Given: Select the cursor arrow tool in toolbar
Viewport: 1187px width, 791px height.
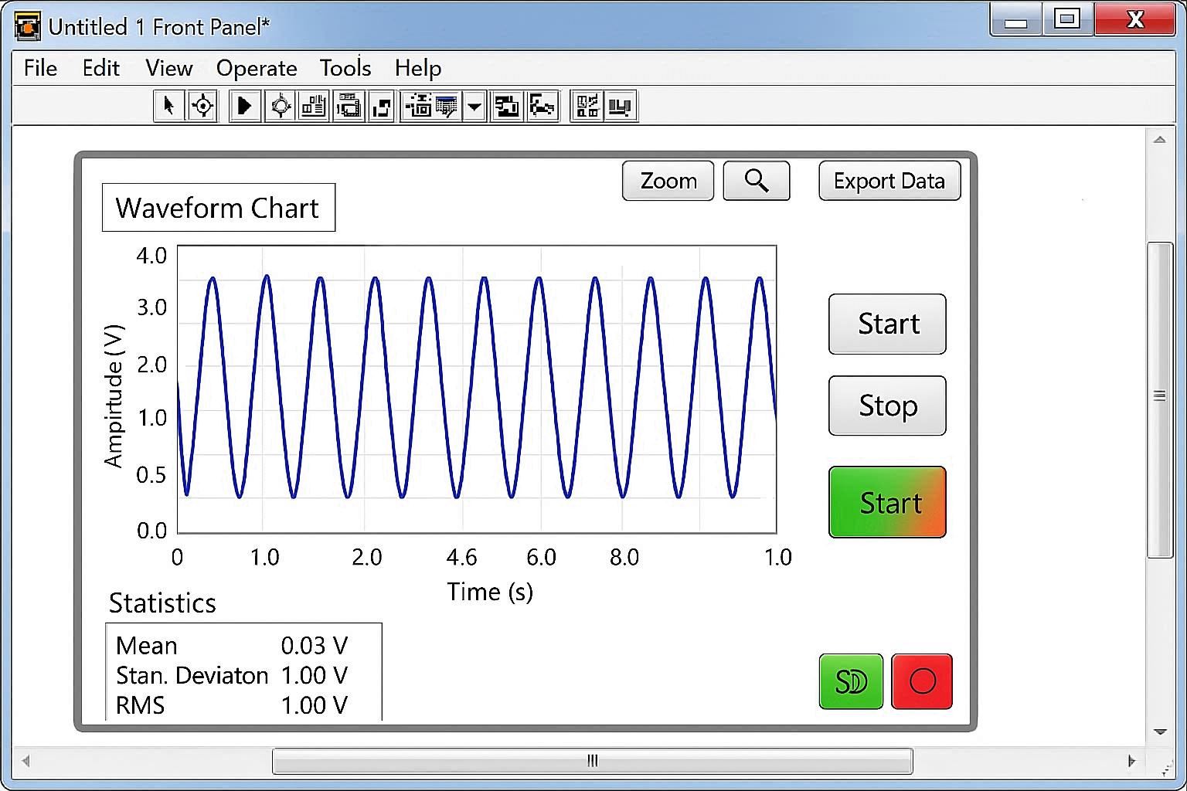Looking at the screenshot, I should 168,106.
